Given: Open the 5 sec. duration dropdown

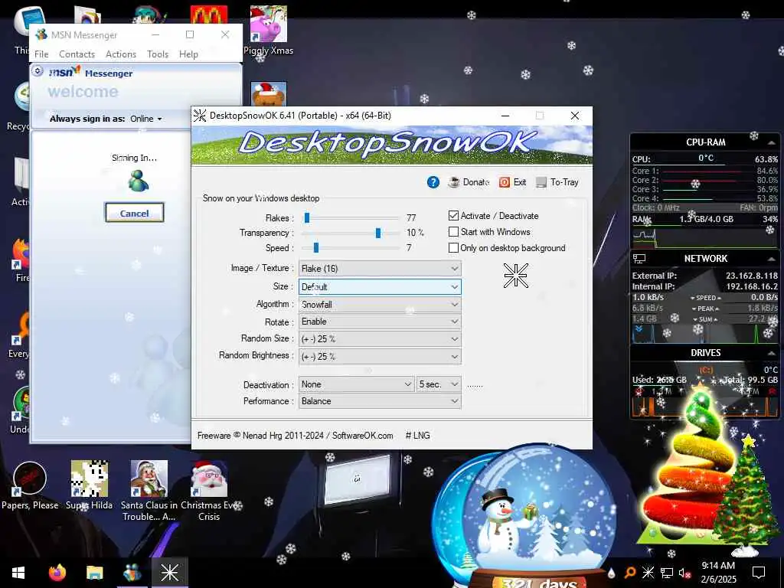Looking at the screenshot, I should (439, 384).
